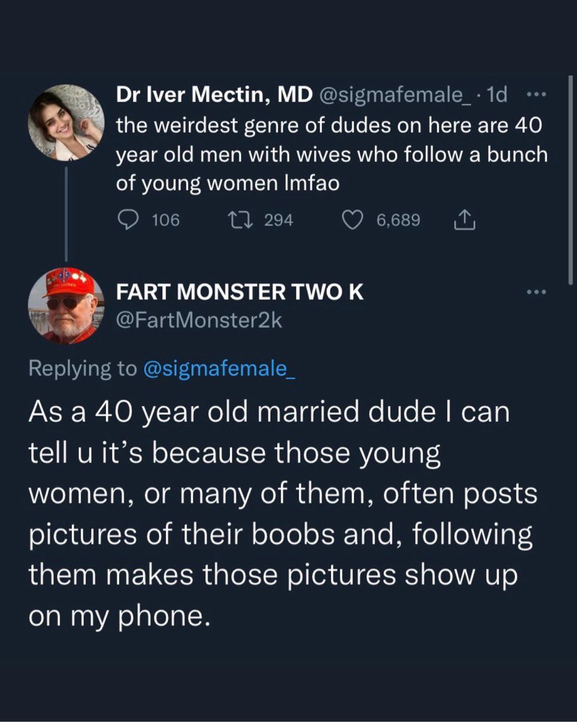The width and height of the screenshot is (577, 722).
Task: Follow the blue @sigmafemale_ link in Replying to
Action: (x=219, y=368)
